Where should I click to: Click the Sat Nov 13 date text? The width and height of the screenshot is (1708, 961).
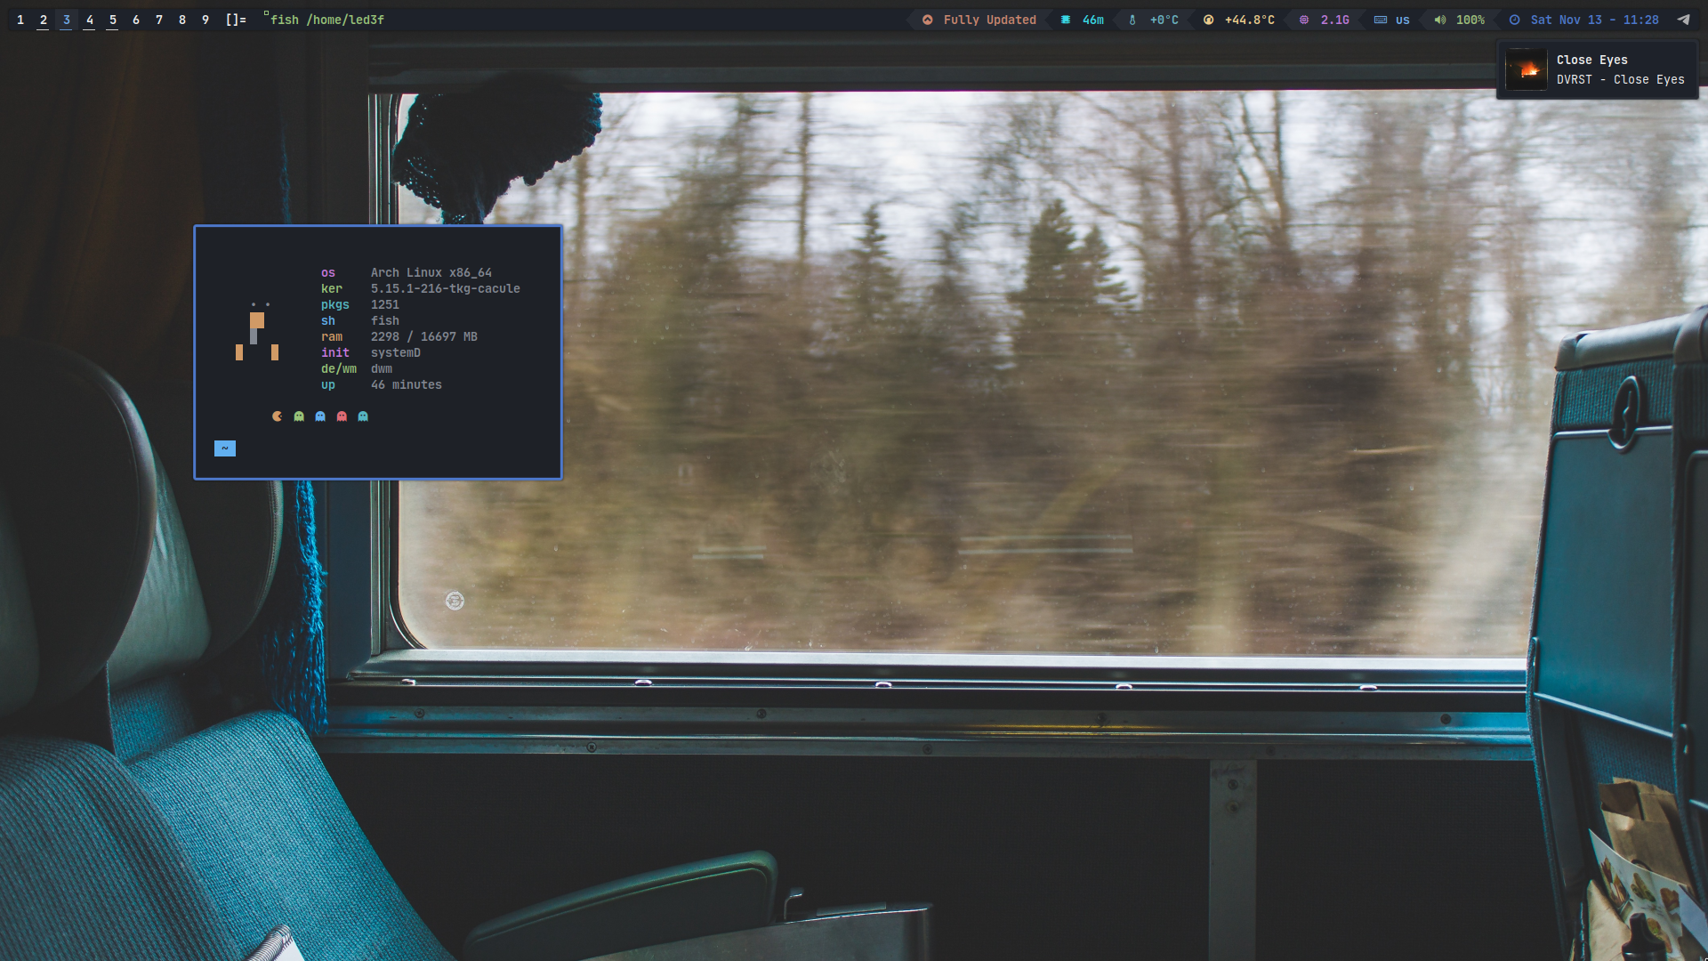(x=1566, y=20)
